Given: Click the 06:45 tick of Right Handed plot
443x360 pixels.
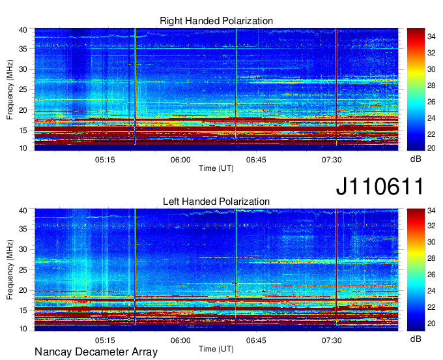Looking at the screenshot, I should pos(256,160).
